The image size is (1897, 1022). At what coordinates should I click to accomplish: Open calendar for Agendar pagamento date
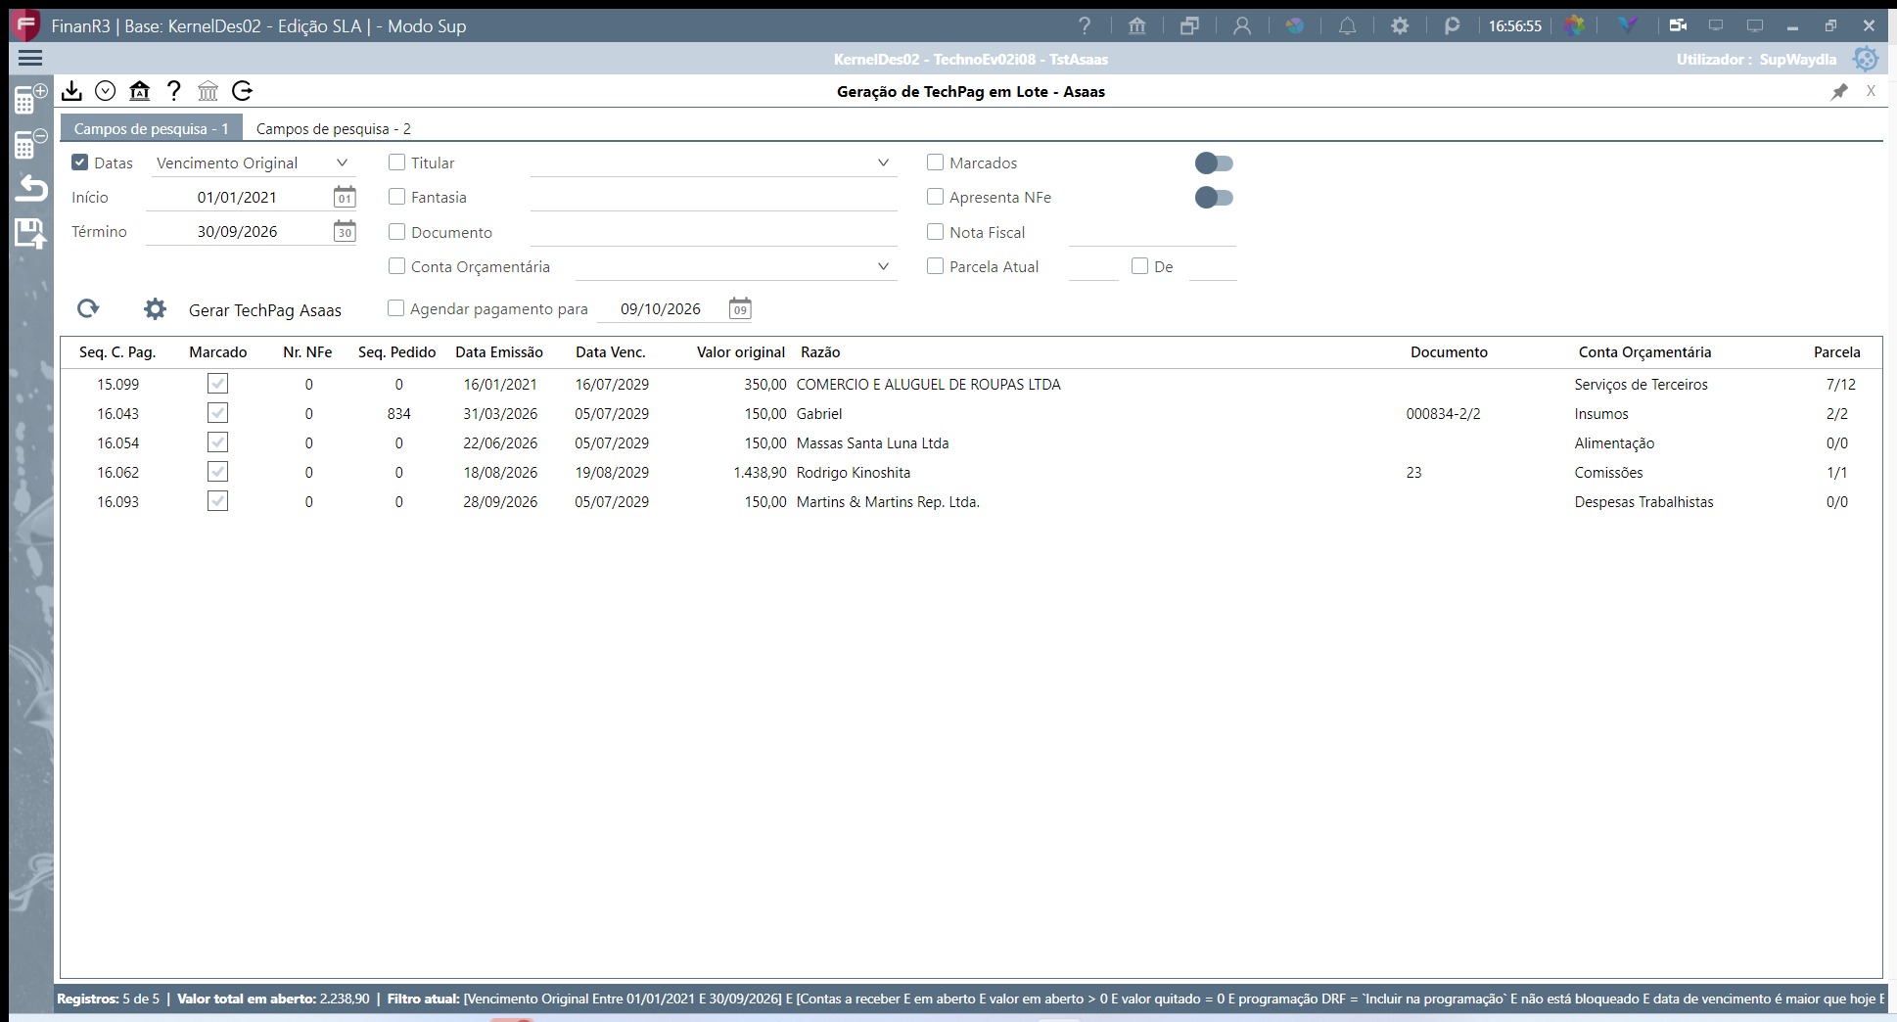[740, 309]
